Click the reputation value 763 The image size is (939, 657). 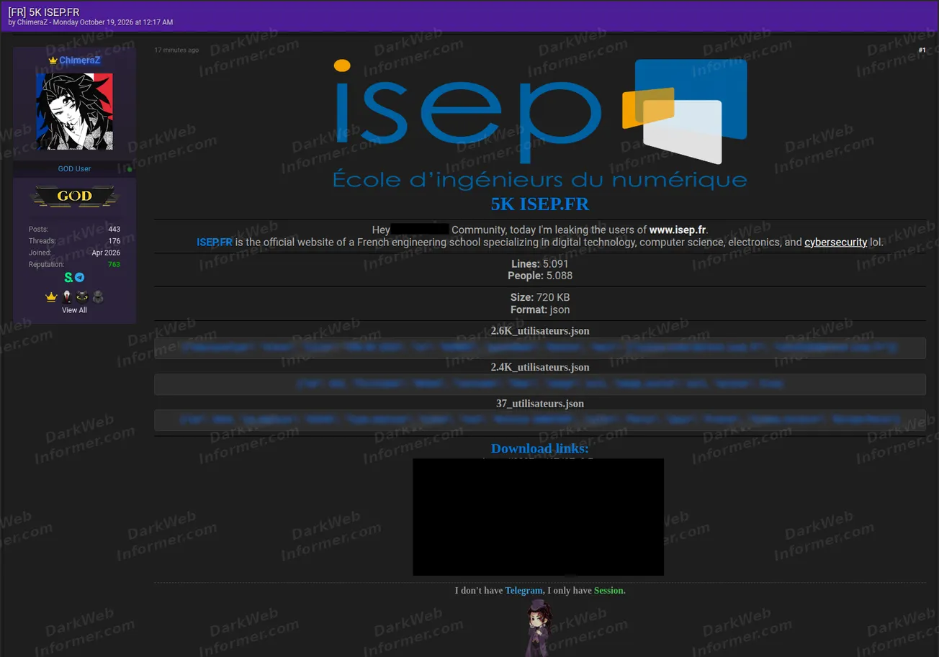click(x=114, y=265)
